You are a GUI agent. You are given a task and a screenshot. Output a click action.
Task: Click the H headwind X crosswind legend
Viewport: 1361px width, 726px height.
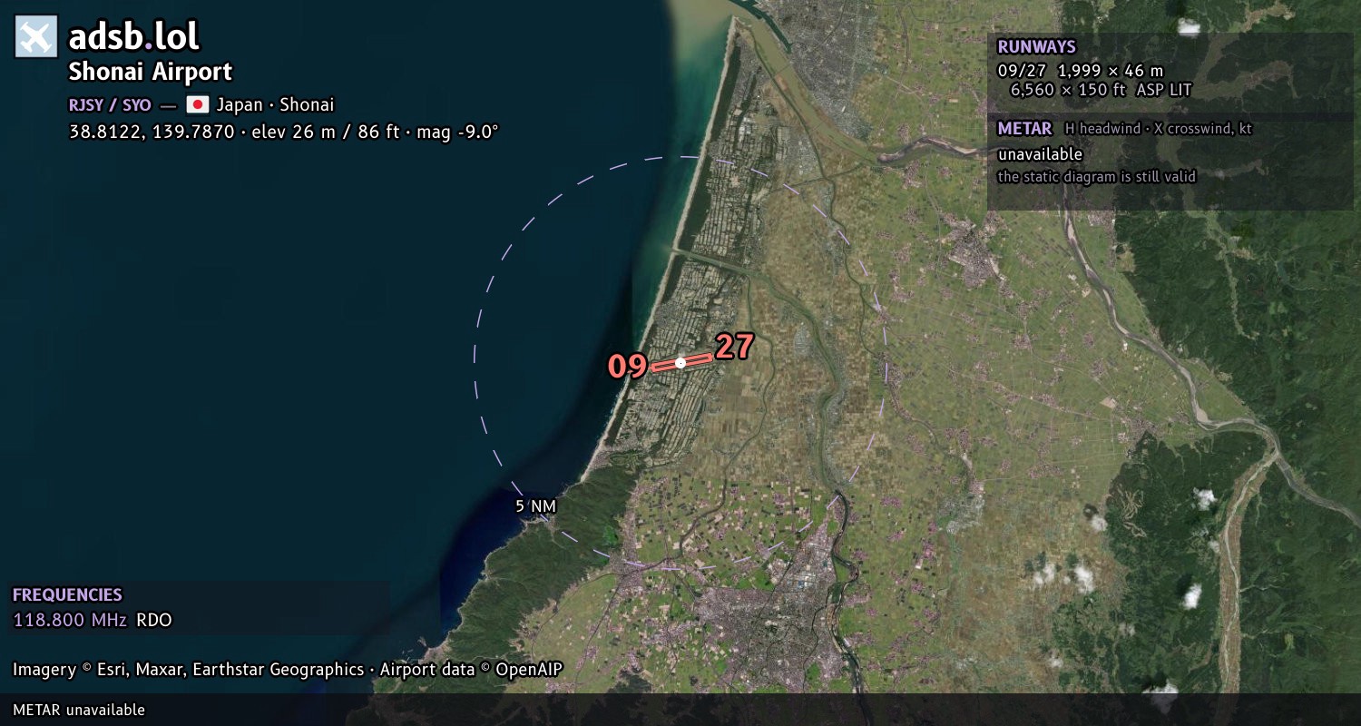(1158, 129)
